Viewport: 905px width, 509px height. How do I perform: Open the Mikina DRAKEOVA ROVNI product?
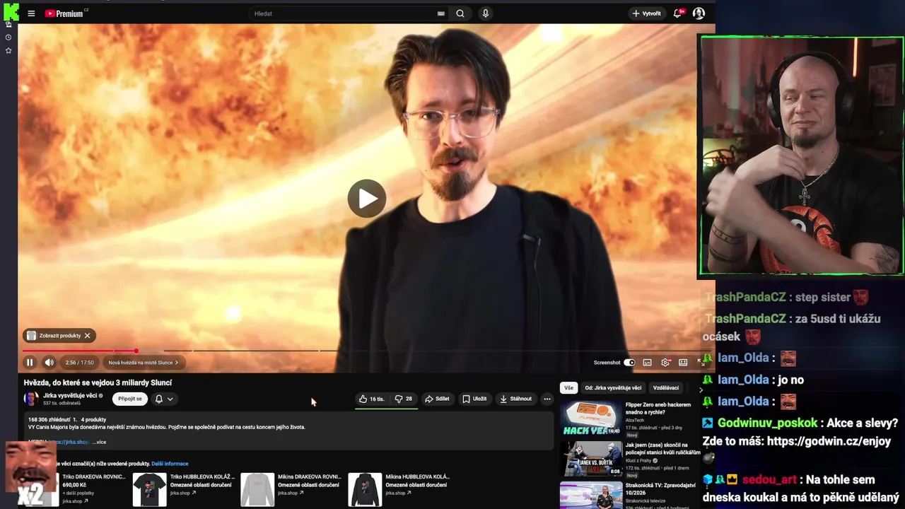291,489
